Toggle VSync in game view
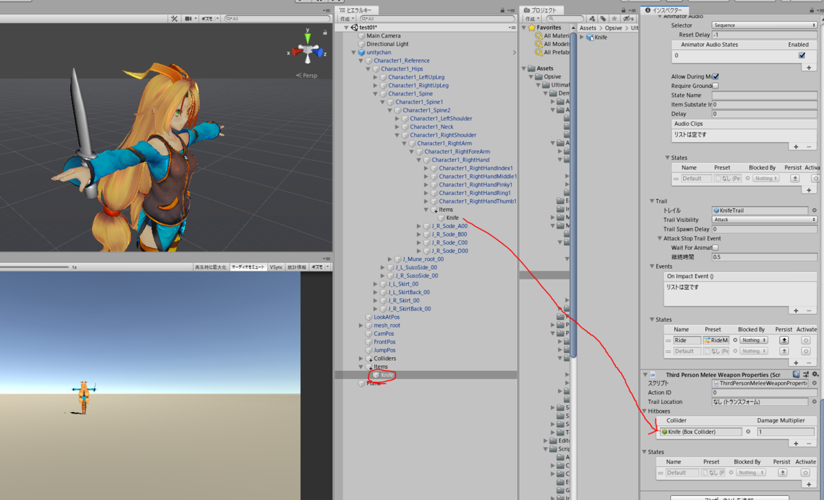This screenshot has height=500, width=824. [276, 266]
